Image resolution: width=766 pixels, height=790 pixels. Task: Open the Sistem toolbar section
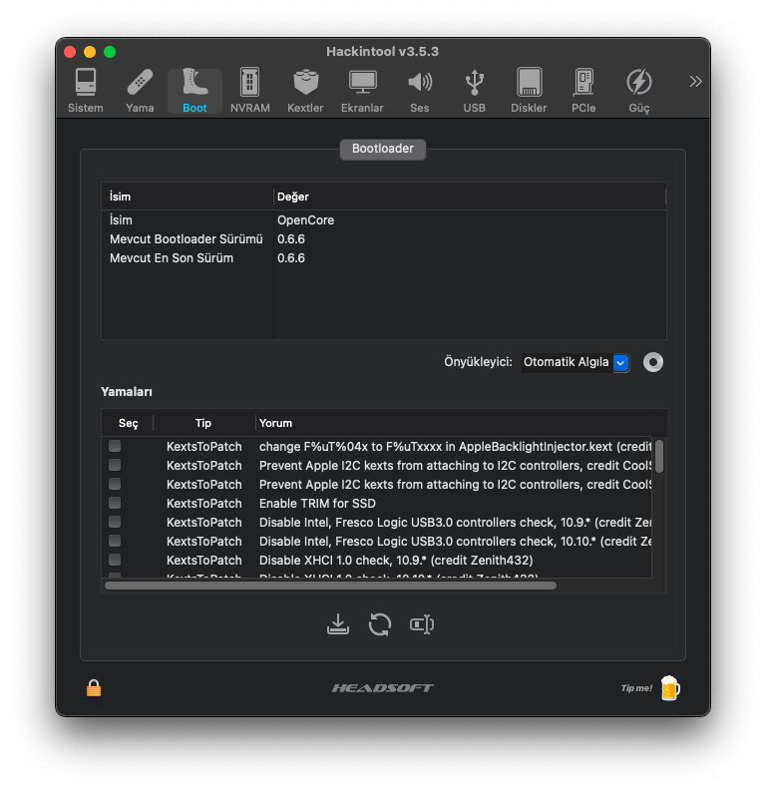pos(86,90)
